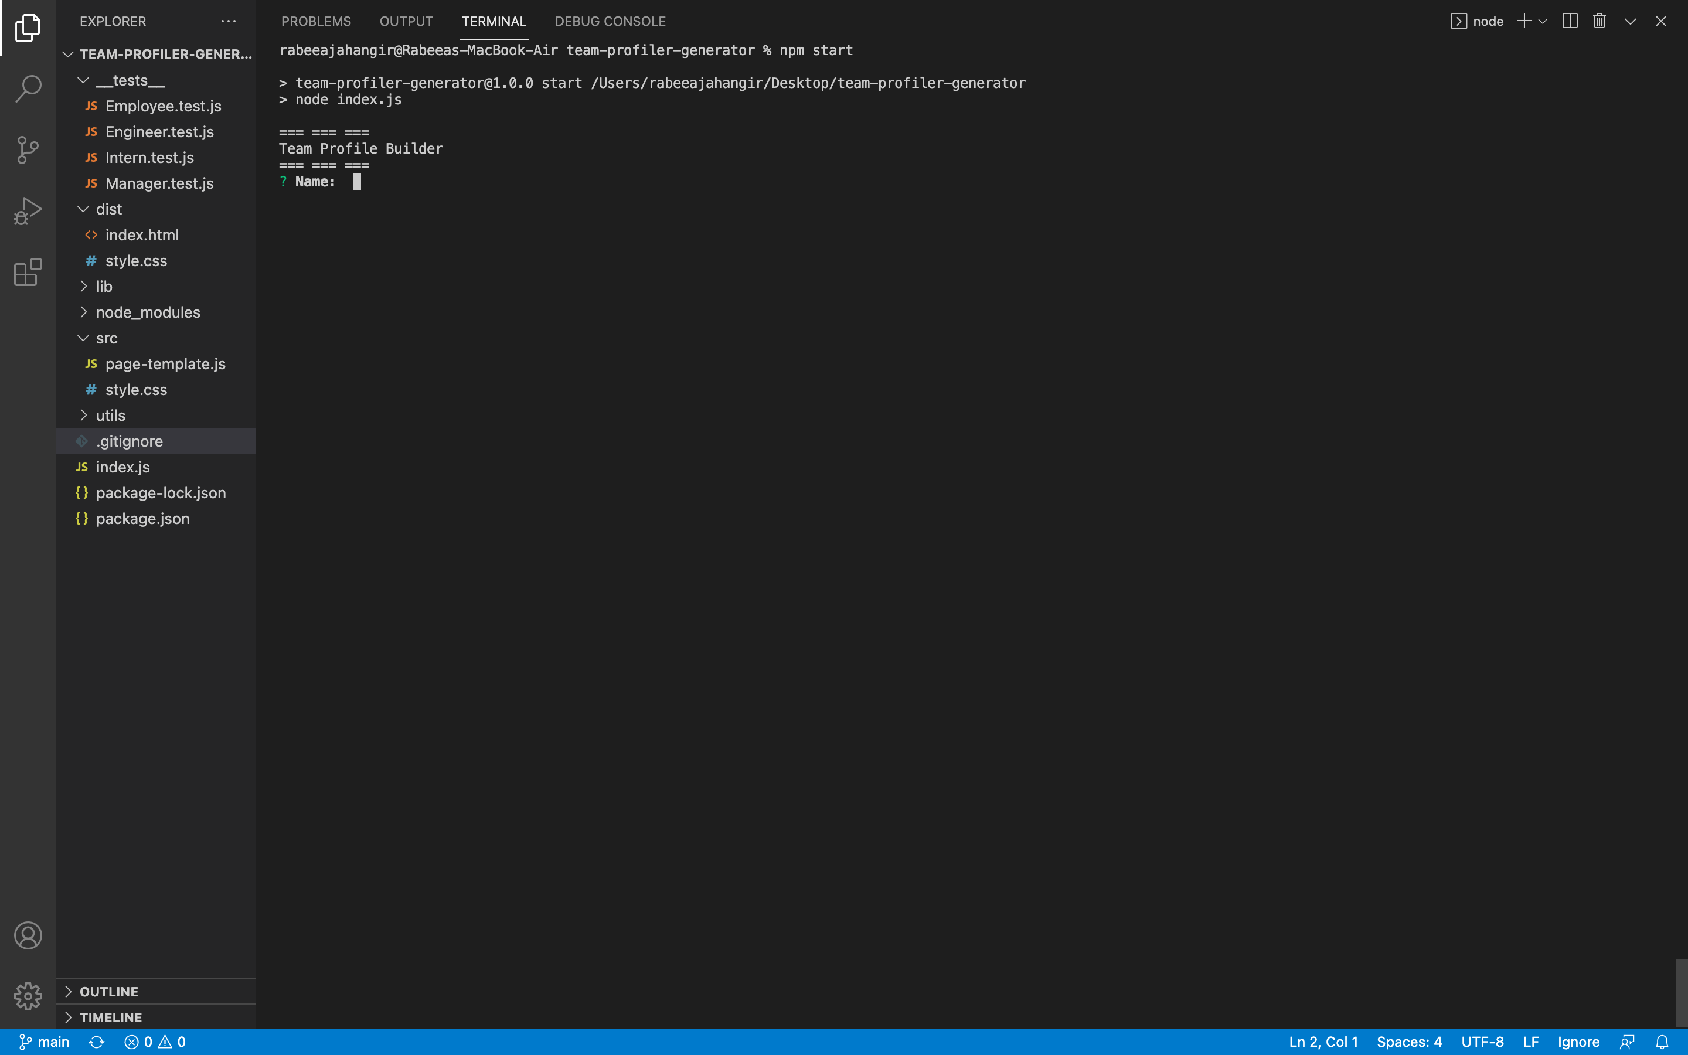The height and width of the screenshot is (1055, 1688).
Task: Open the Search panel icon
Action: pyautogui.click(x=28, y=88)
